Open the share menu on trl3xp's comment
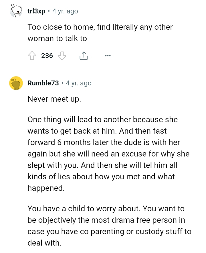 coord(84,55)
